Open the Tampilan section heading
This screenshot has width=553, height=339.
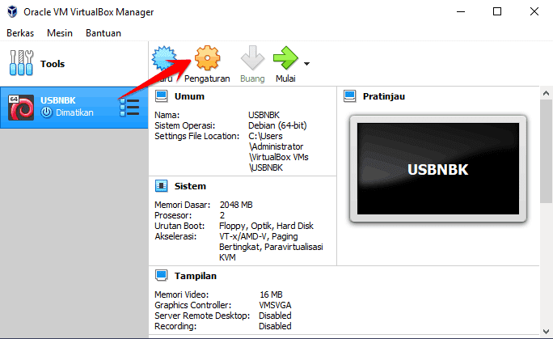(x=196, y=276)
